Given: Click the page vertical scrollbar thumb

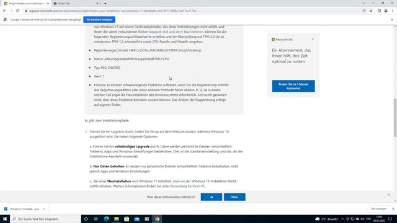Looking at the screenshot, I should pos(395,118).
